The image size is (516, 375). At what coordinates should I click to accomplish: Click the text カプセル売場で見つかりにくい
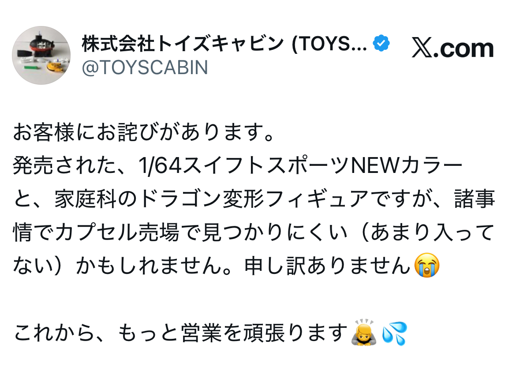click(x=202, y=232)
